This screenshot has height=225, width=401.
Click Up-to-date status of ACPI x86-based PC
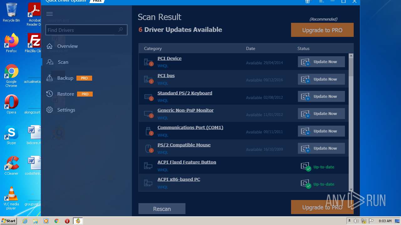coord(317,184)
